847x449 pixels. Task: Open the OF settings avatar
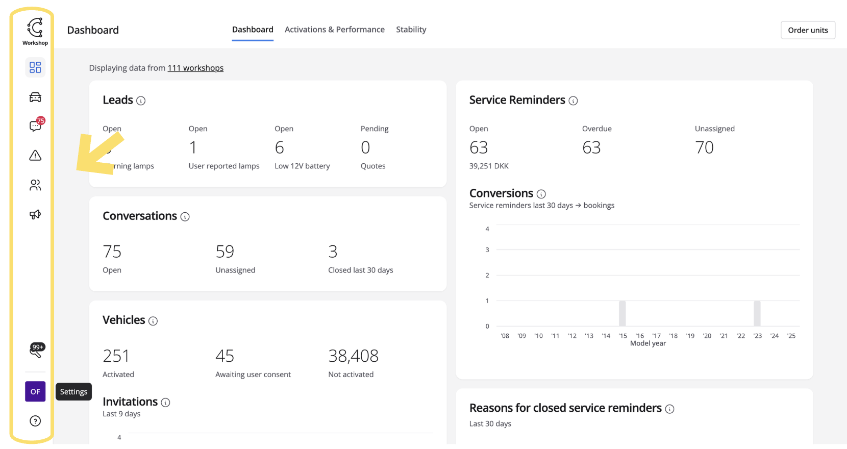point(35,392)
